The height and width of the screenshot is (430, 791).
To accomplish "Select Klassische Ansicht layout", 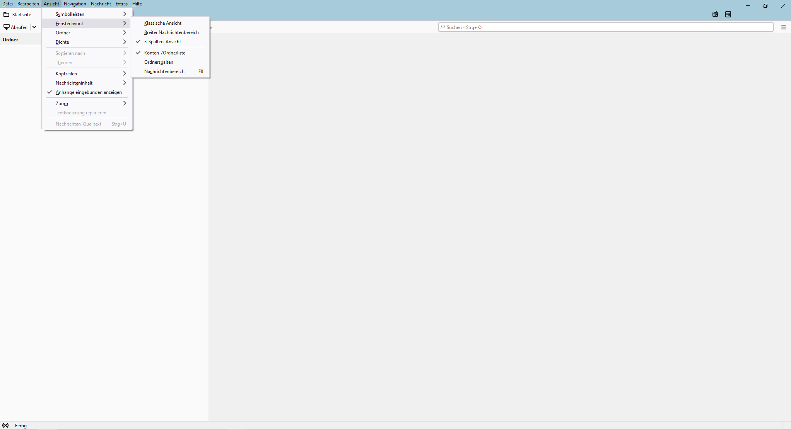I will click(x=163, y=23).
